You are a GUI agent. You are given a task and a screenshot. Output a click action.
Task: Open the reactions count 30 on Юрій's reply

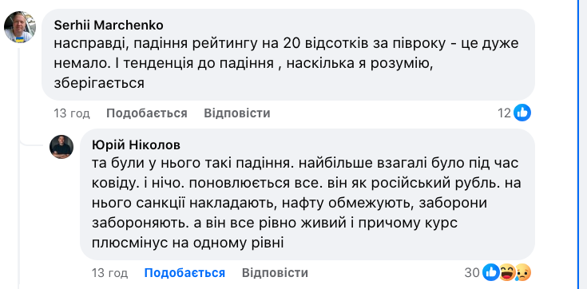[x=472, y=272]
